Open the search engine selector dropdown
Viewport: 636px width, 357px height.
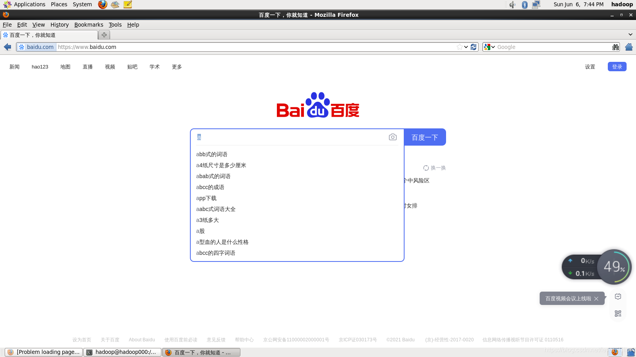click(x=490, y=47)
